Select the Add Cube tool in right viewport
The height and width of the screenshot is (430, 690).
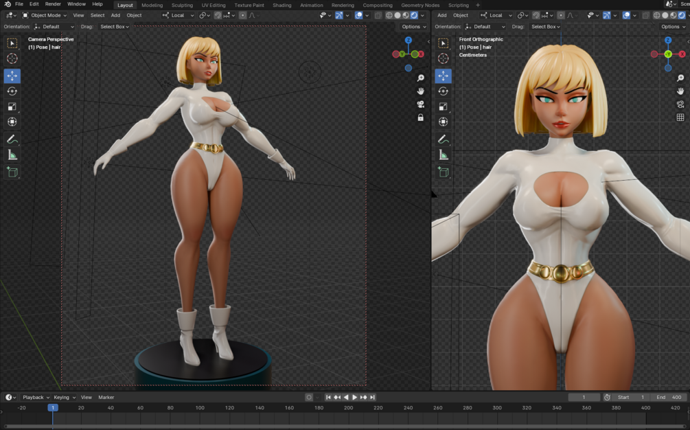coord(443,172)
